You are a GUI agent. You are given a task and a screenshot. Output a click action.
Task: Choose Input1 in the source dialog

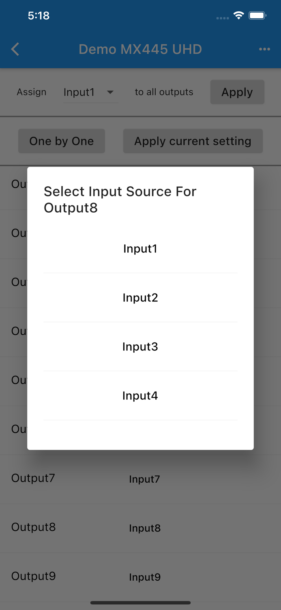(140, 248)
